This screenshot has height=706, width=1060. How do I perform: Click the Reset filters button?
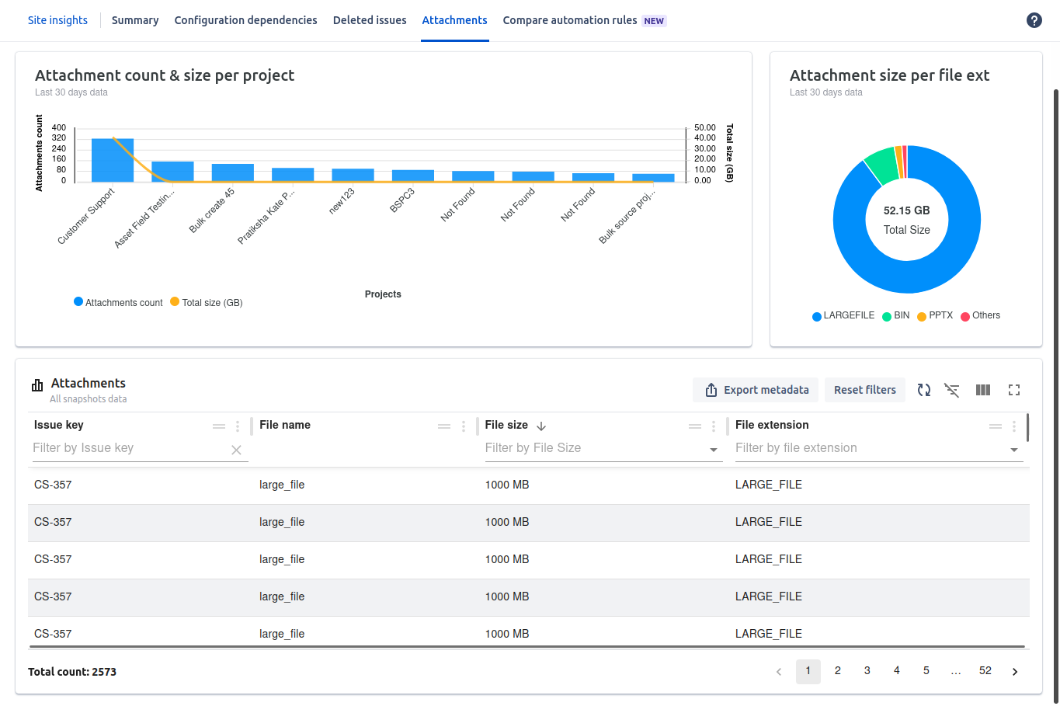[864, 390]
